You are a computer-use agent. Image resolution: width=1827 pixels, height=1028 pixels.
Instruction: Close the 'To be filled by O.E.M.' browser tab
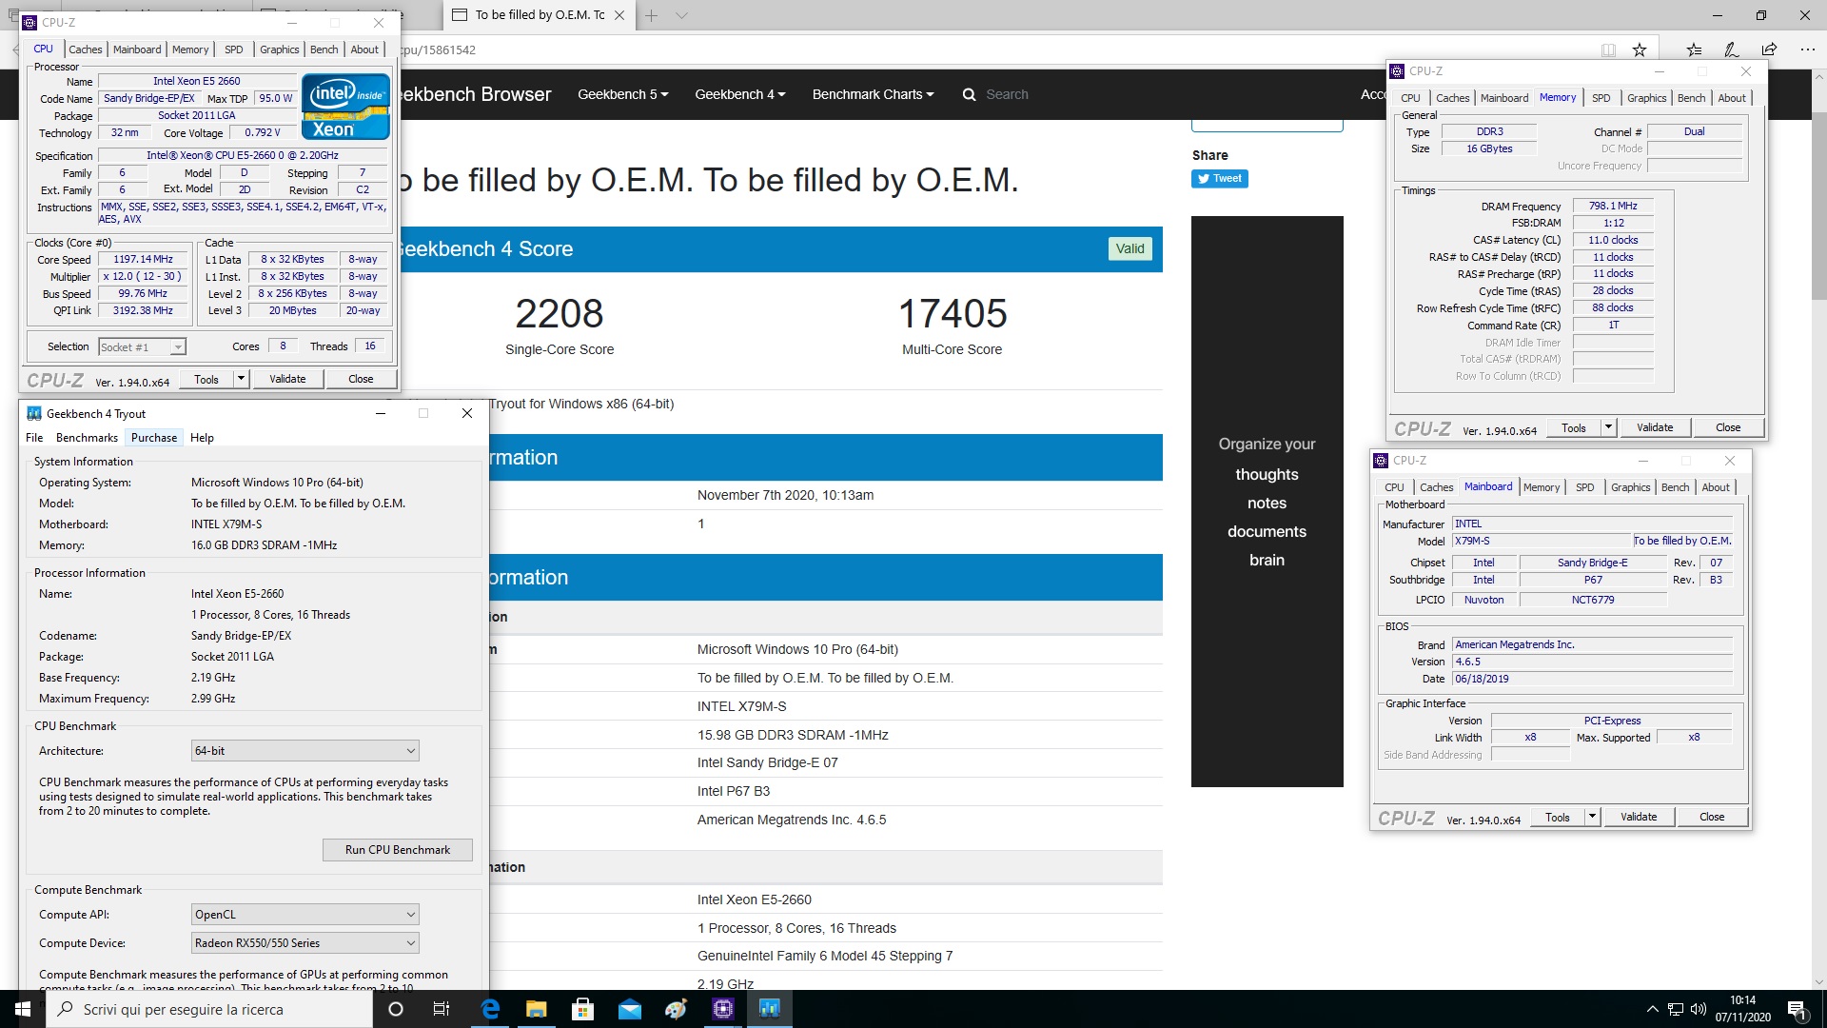coord(619,15)
